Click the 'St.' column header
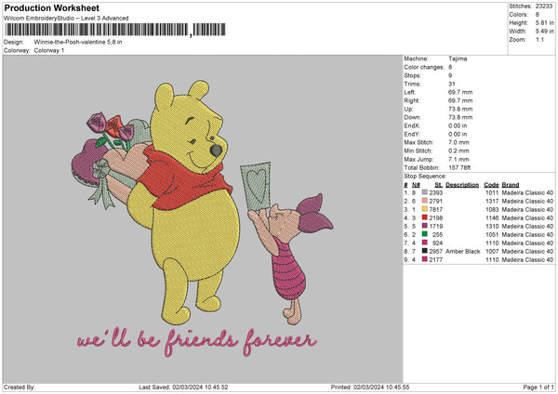The image size is (558, 394). pyautogui.click(x=439, y=185)
